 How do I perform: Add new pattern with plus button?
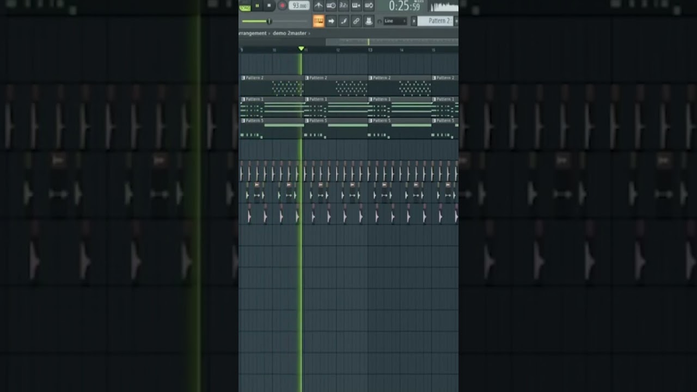pos(456,21)
